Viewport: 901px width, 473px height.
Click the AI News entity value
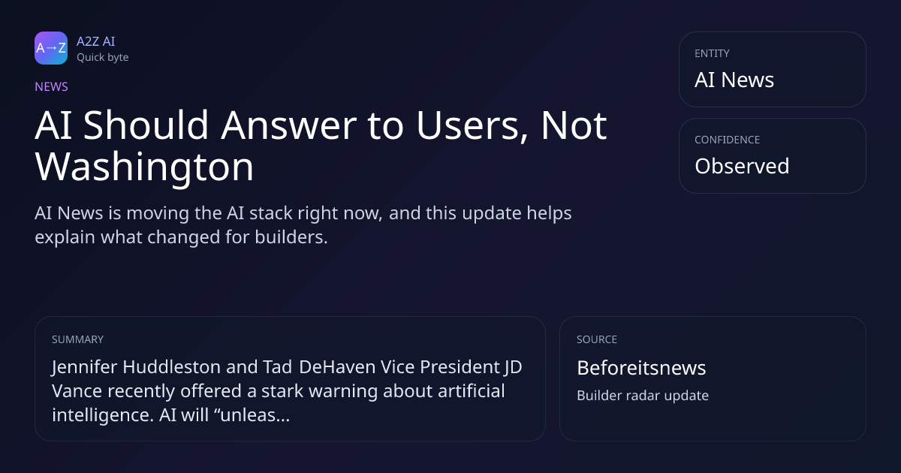click(x=734, y=80)
